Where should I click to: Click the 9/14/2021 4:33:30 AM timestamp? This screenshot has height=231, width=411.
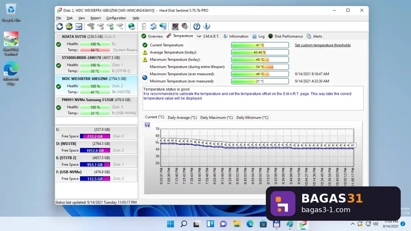[312, 81]
